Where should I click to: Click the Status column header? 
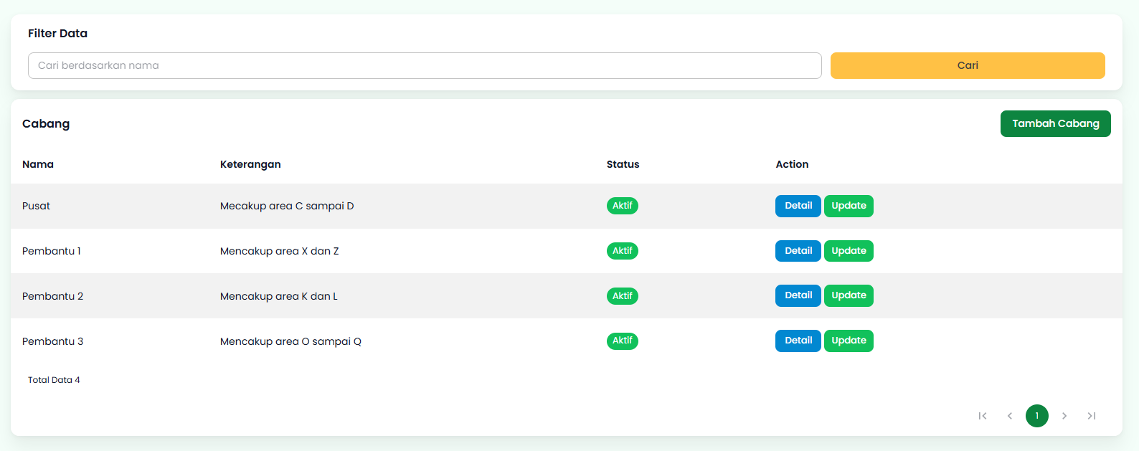tap(623, 164)
